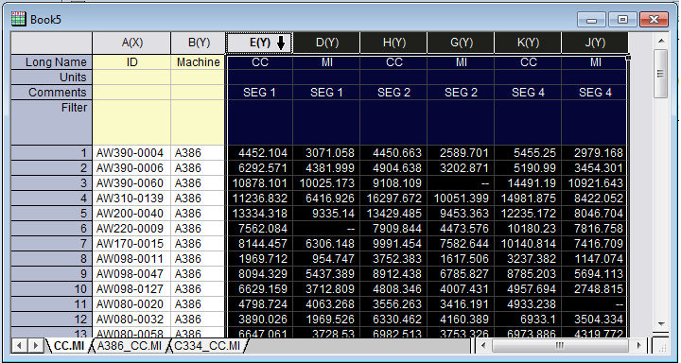Screen dimensions: 681x363
Task: Click the vertical scrollbar up arrow
Action: pos(660,42)
